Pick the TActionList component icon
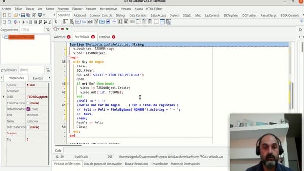Image resolution: width=304 pixels, height=171 pixels. coord(168,22)
